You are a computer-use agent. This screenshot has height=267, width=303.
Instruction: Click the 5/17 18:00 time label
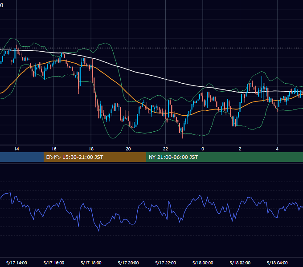pos(91,263)
